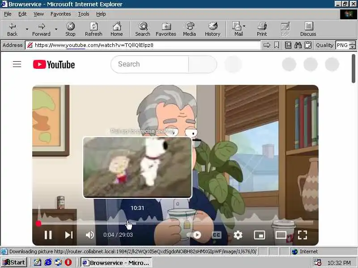358x268 pixels.
Task: Click the Internet zone status indicator
Action: tap(305, 251)
